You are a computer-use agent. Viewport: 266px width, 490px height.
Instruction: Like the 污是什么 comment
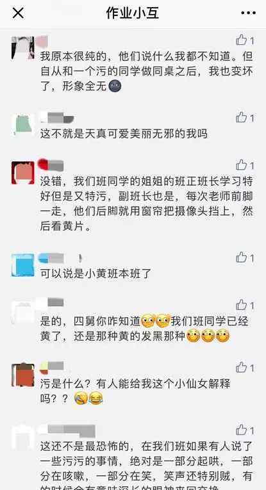tap(245, 368)
